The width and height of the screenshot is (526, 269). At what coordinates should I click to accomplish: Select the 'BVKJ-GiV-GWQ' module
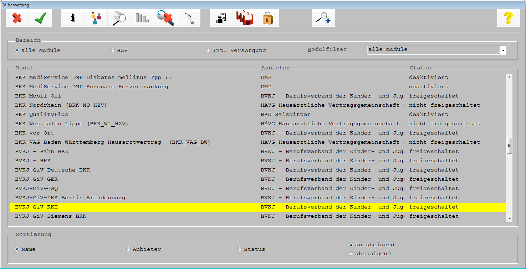coord(259,189)
